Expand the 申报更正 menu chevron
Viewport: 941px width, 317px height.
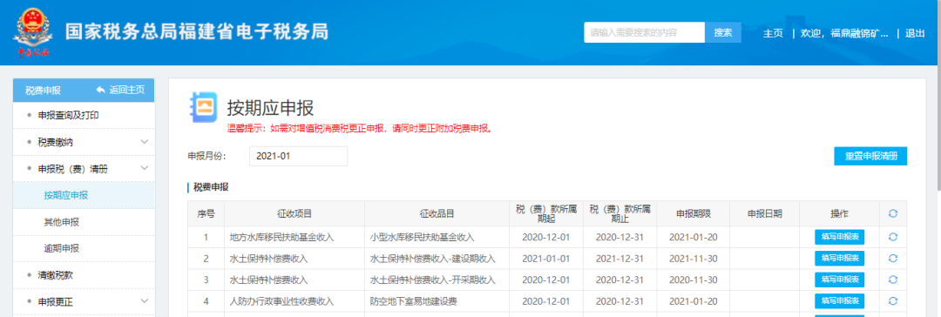(145, 300)
